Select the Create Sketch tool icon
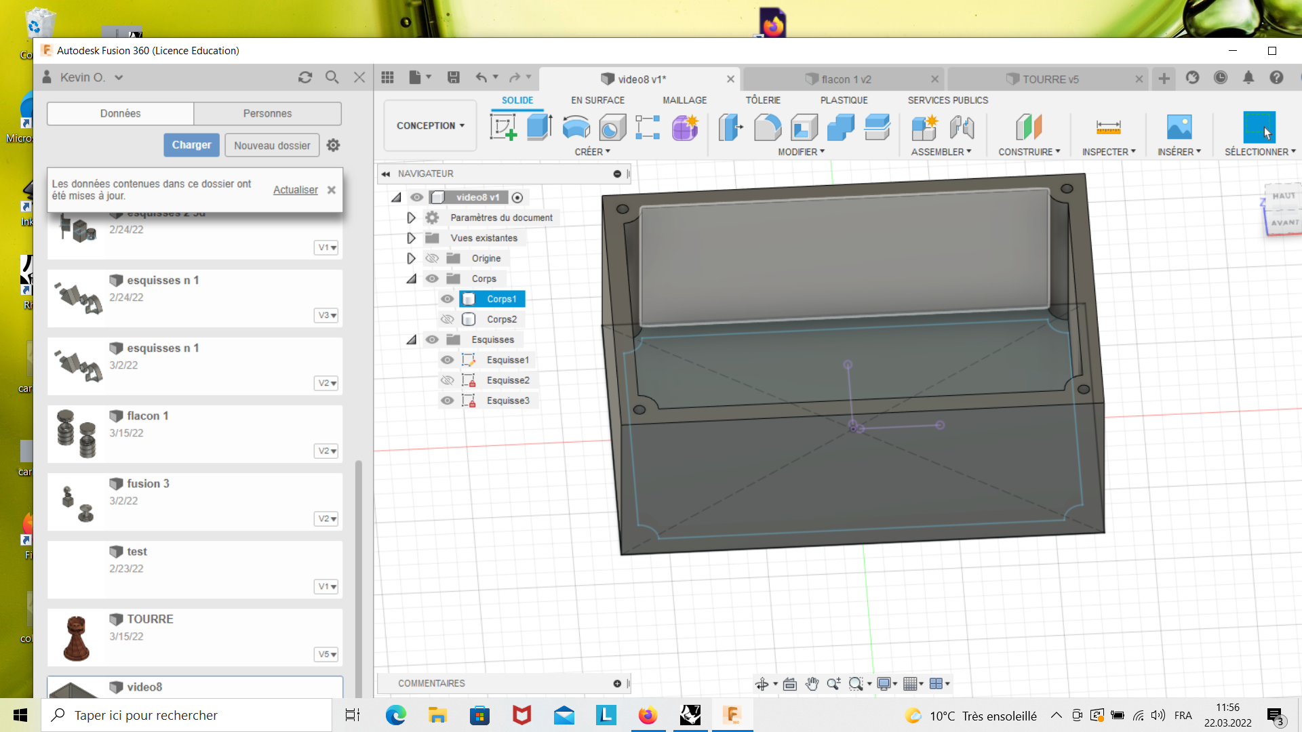The width and height of the screenshot is (1302, 732). pyautogui.click(x=503, y=127)
